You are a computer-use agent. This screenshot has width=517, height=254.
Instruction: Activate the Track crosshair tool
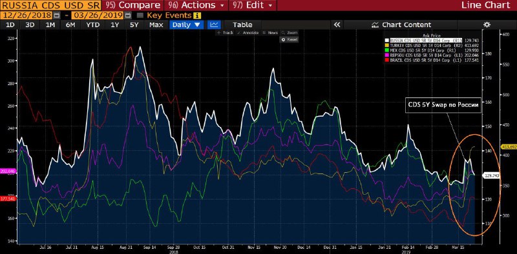(225, 33)
